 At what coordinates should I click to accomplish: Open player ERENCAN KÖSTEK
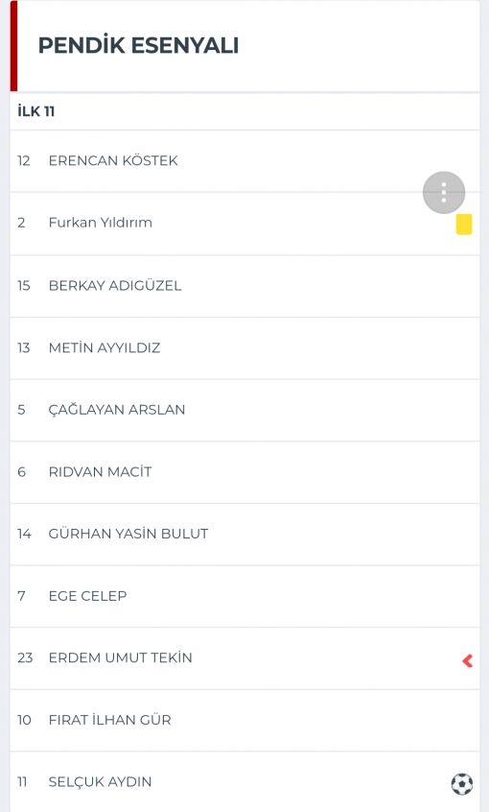[244, 161]
